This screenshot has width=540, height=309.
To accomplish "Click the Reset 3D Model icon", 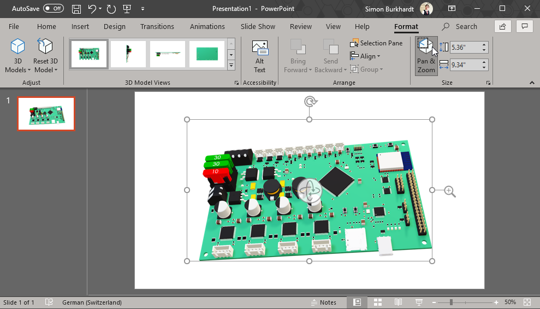I will point(45,46).
